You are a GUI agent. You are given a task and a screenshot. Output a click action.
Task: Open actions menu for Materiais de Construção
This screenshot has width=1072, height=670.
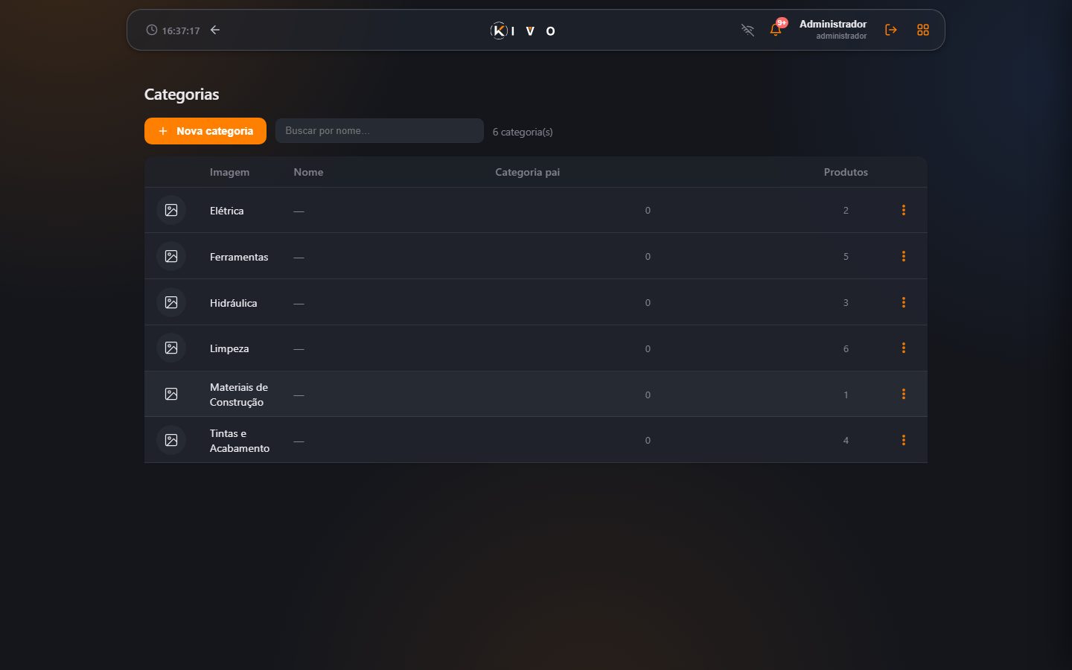point(904,394)
